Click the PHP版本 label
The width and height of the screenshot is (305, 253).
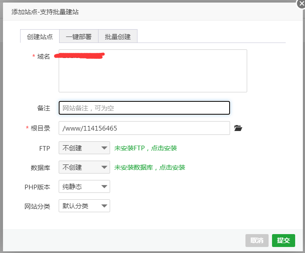pos(37,187)
